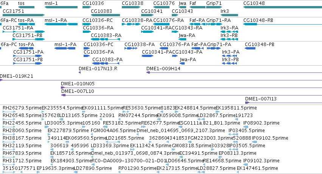Select the CG10338 gene
322x174 pixels.
coord(131,7)
